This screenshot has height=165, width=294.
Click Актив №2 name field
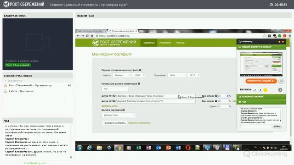point(156,101)
